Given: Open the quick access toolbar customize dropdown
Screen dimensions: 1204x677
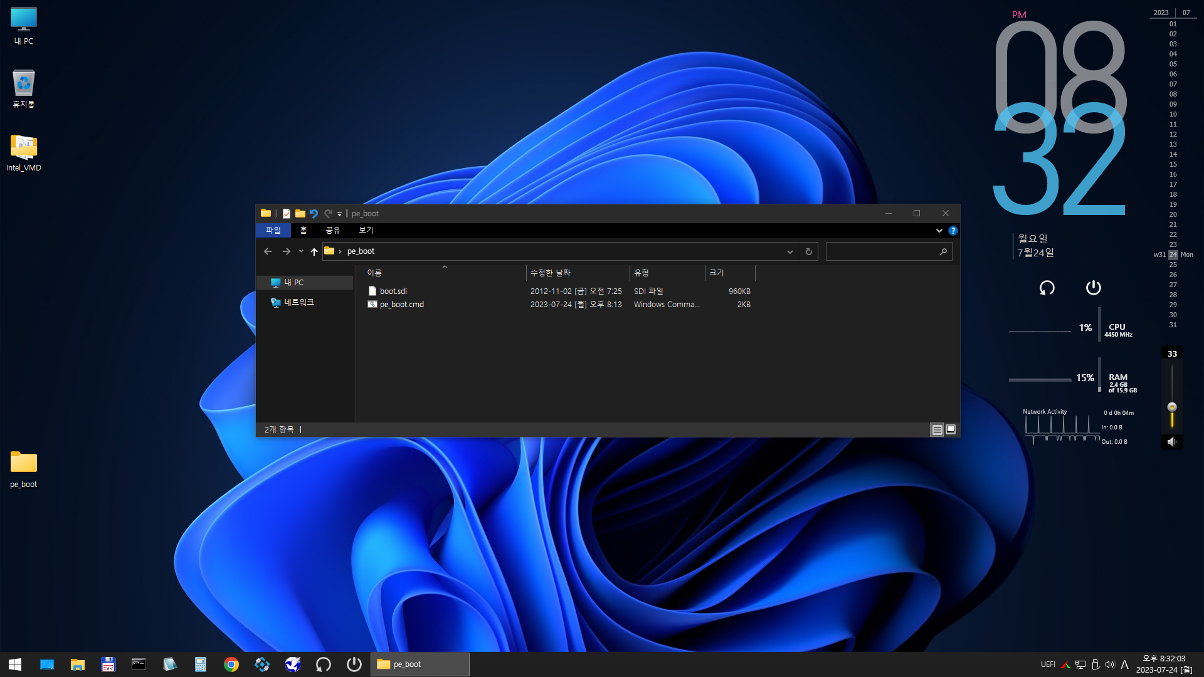Looking at the screenshot, I should tap(339, 214).
